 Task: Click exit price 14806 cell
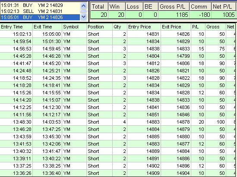tap(176, 63)
